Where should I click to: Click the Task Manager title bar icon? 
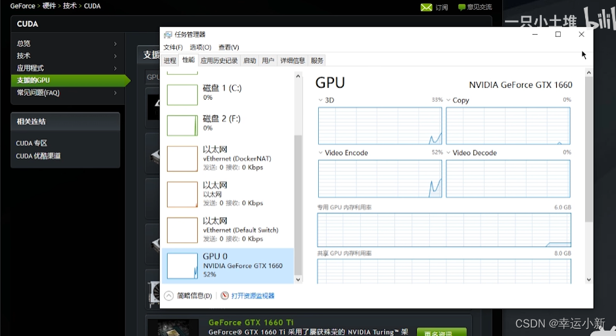coord(168,35)
